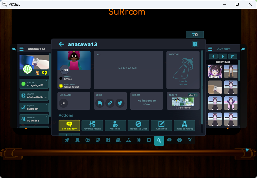
Task: Expand the Friends 80 Online tile
Action: tap(34, 119)
